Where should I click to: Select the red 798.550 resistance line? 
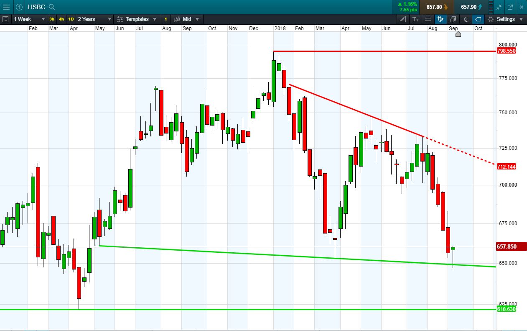384,51
